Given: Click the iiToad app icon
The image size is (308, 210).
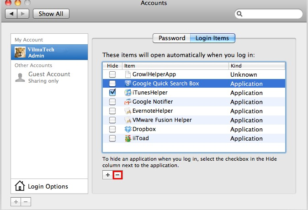Looking at the screenshot, I should tap(128, 138).
